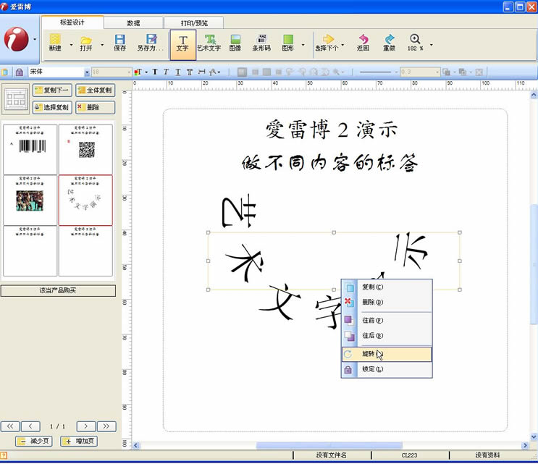538x464 pixels.
Task: Select the barcode label thumbnail
Action: [30, 150]
